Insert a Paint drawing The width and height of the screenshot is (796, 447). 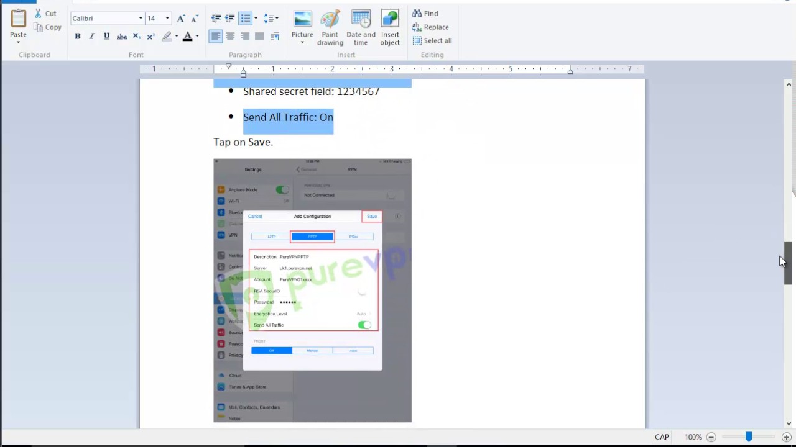tap(330, 27)
